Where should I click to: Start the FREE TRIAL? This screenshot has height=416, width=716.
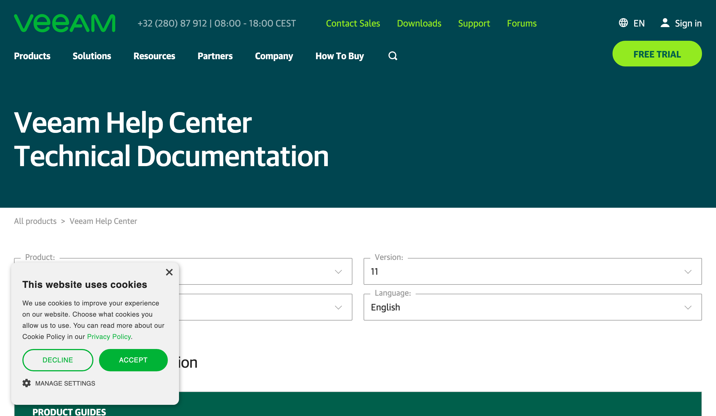point(657,54)
